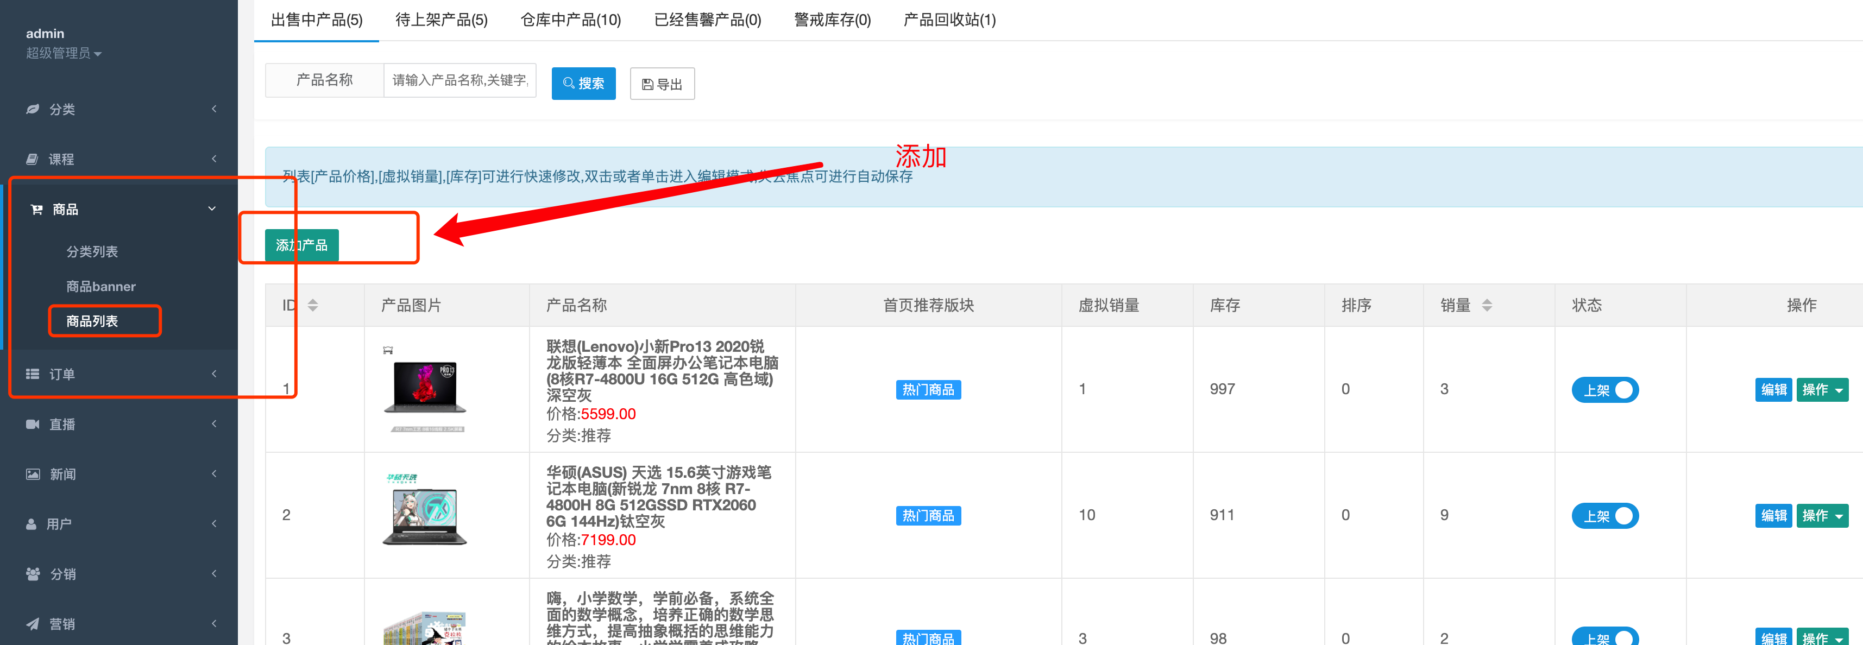
Task: Switch to 产品回收站(1) tab
Action: tap(949, 20)
